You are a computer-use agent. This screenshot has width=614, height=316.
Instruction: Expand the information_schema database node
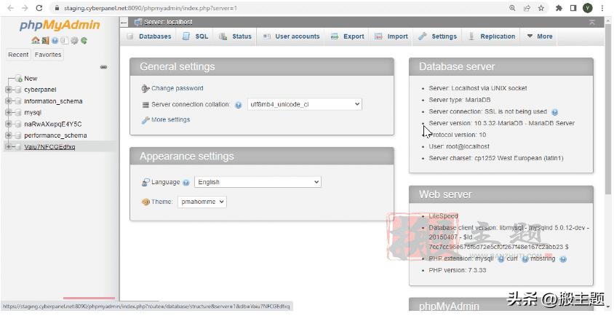[8, 101]
